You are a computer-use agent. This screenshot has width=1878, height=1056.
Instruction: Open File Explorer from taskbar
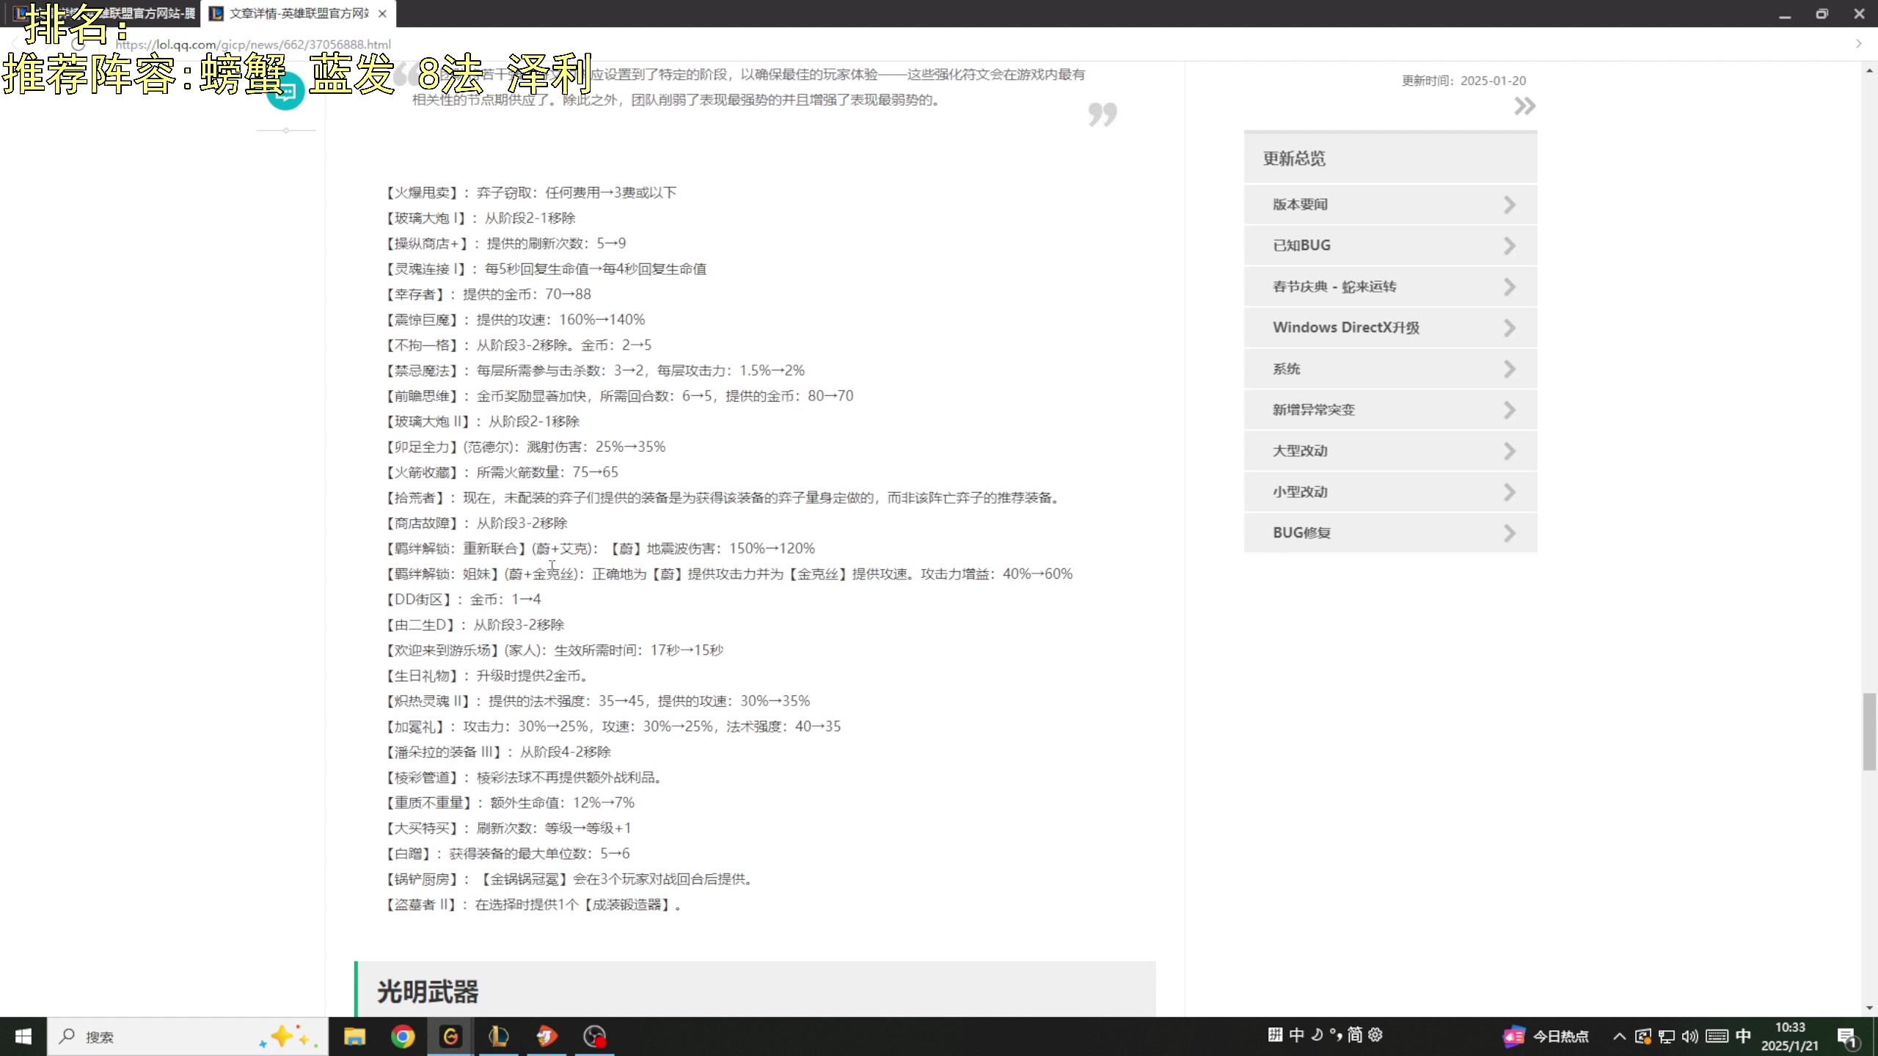[x=355, y=1036]
